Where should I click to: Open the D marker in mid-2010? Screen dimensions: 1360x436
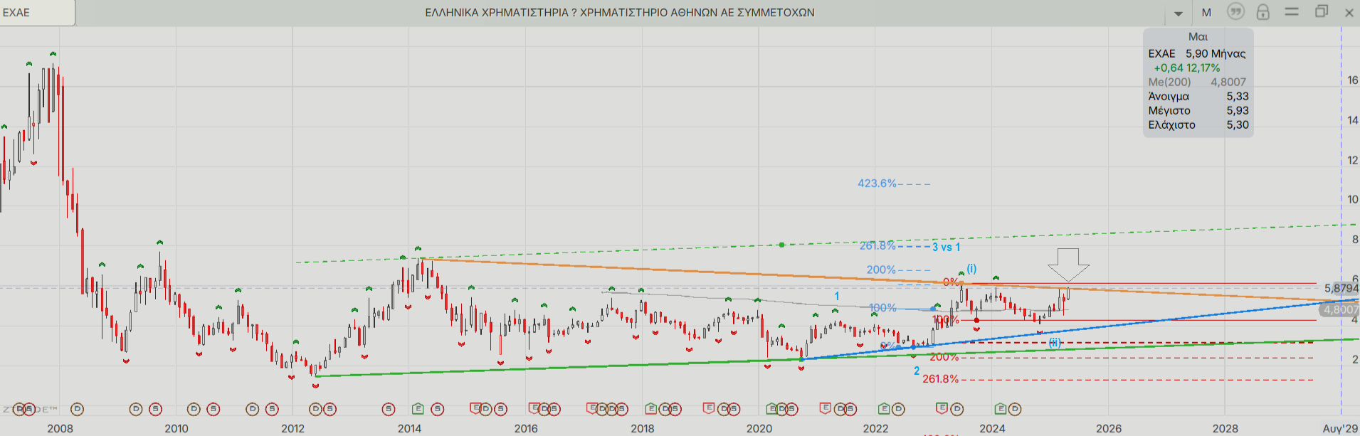[194, 409]
